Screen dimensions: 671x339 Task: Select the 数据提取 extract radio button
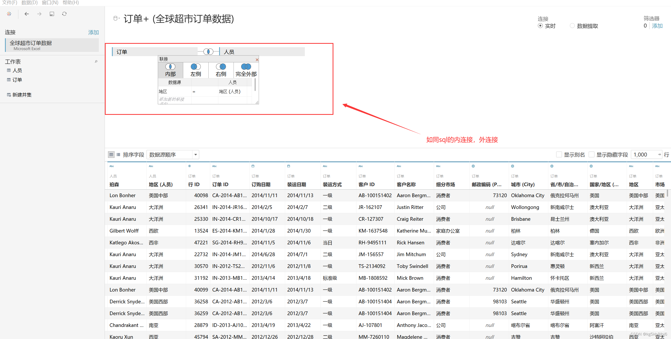(x=572, y=26)
